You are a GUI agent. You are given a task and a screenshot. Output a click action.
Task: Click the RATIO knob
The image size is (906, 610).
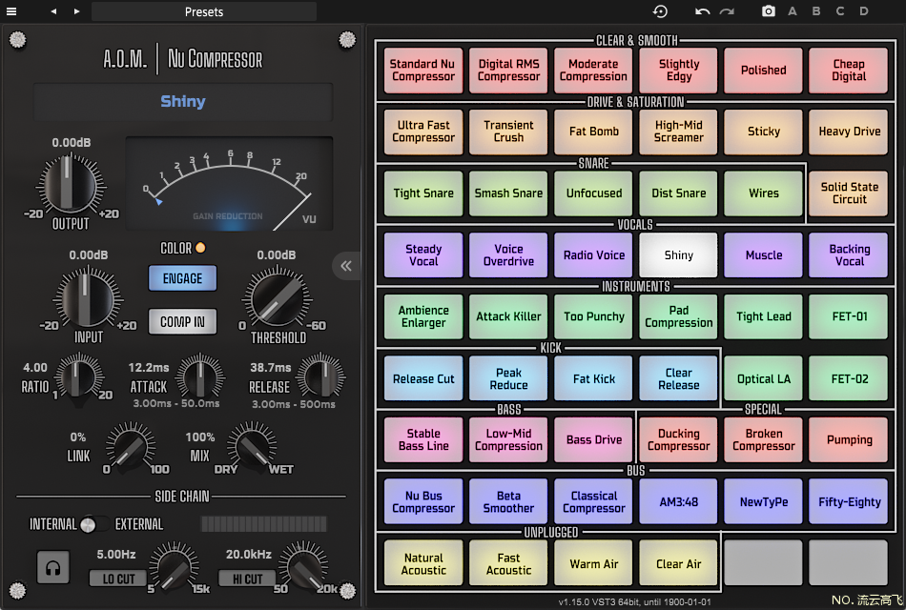click(80, 377)
